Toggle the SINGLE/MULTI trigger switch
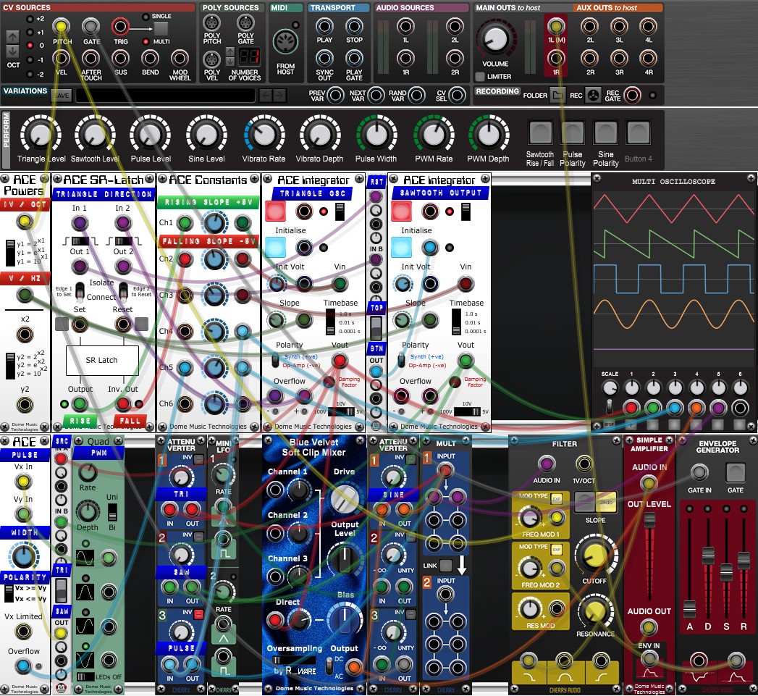The height and width of the screenshot is (696, 758). click(x=161, y=28)
